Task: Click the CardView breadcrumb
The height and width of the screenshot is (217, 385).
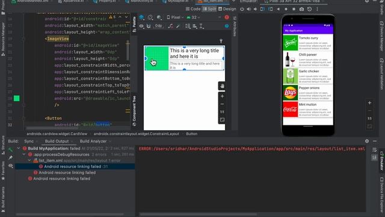Action: coord(57,134)
